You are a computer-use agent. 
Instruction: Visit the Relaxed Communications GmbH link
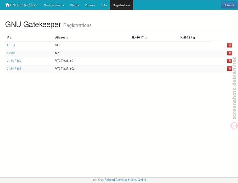pyautogui.click(x=125, y=180)
